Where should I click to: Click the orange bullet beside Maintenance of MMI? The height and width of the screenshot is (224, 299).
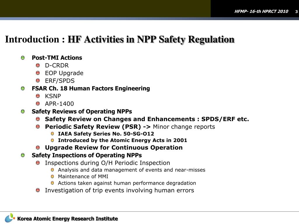pos(53,176)
